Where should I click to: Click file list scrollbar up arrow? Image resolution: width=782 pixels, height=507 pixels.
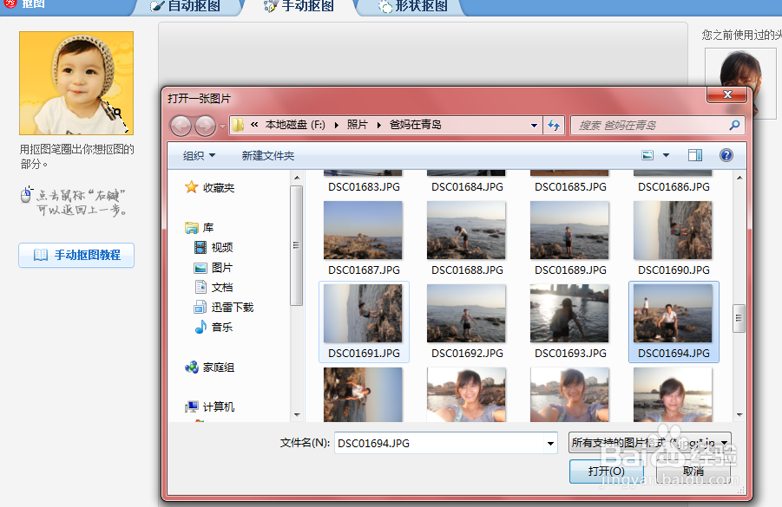pos(739,178)
